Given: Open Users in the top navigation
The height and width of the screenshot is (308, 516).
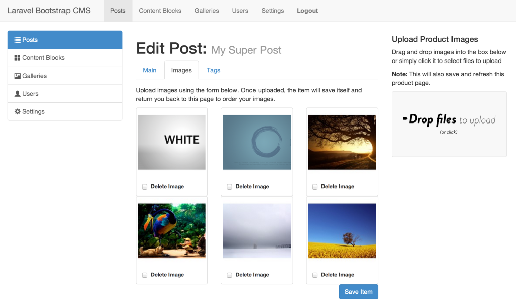Looking at the screenshot, I should pyautogui.click(x=240, y=11).
